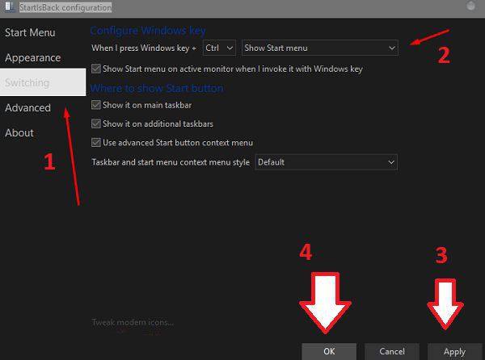Screen dimensions: 485x360
Task: Click Apply to save changes
Action: 454,351
